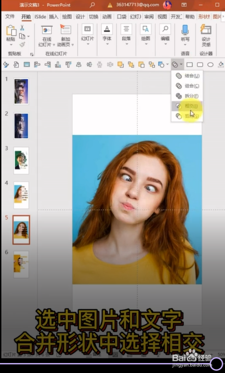Select slide 2 thumbnail
Image resolution: width=225 pixels, height=373 pixels.
pyautogui.click(x=21, y=126)
